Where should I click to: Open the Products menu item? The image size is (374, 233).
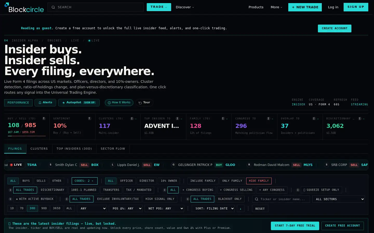pos(256,7)
